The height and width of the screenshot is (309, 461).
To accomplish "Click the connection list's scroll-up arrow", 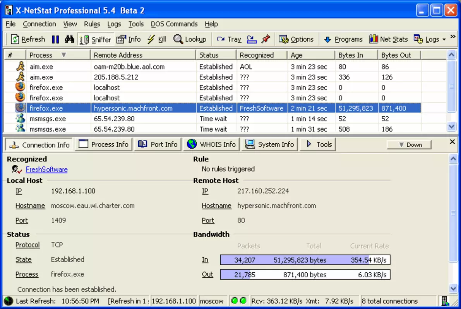I will pos(452,54).
